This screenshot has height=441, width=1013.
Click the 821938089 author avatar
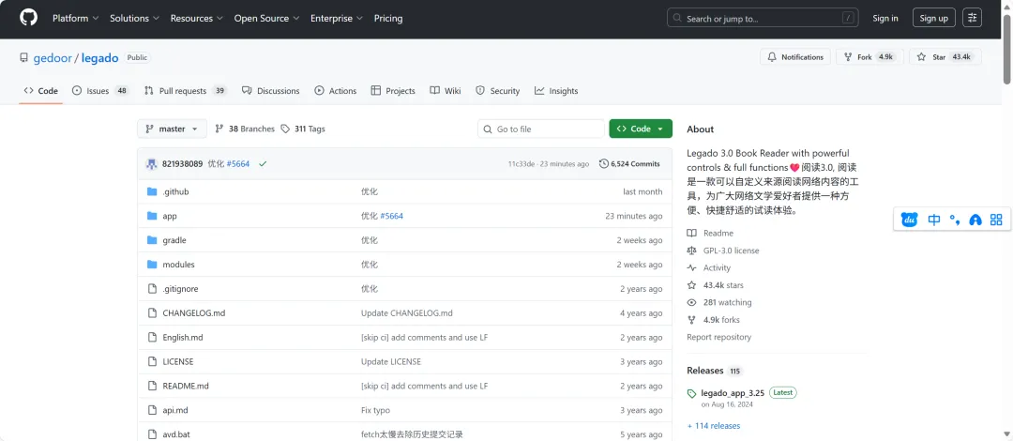coord(152,163)
